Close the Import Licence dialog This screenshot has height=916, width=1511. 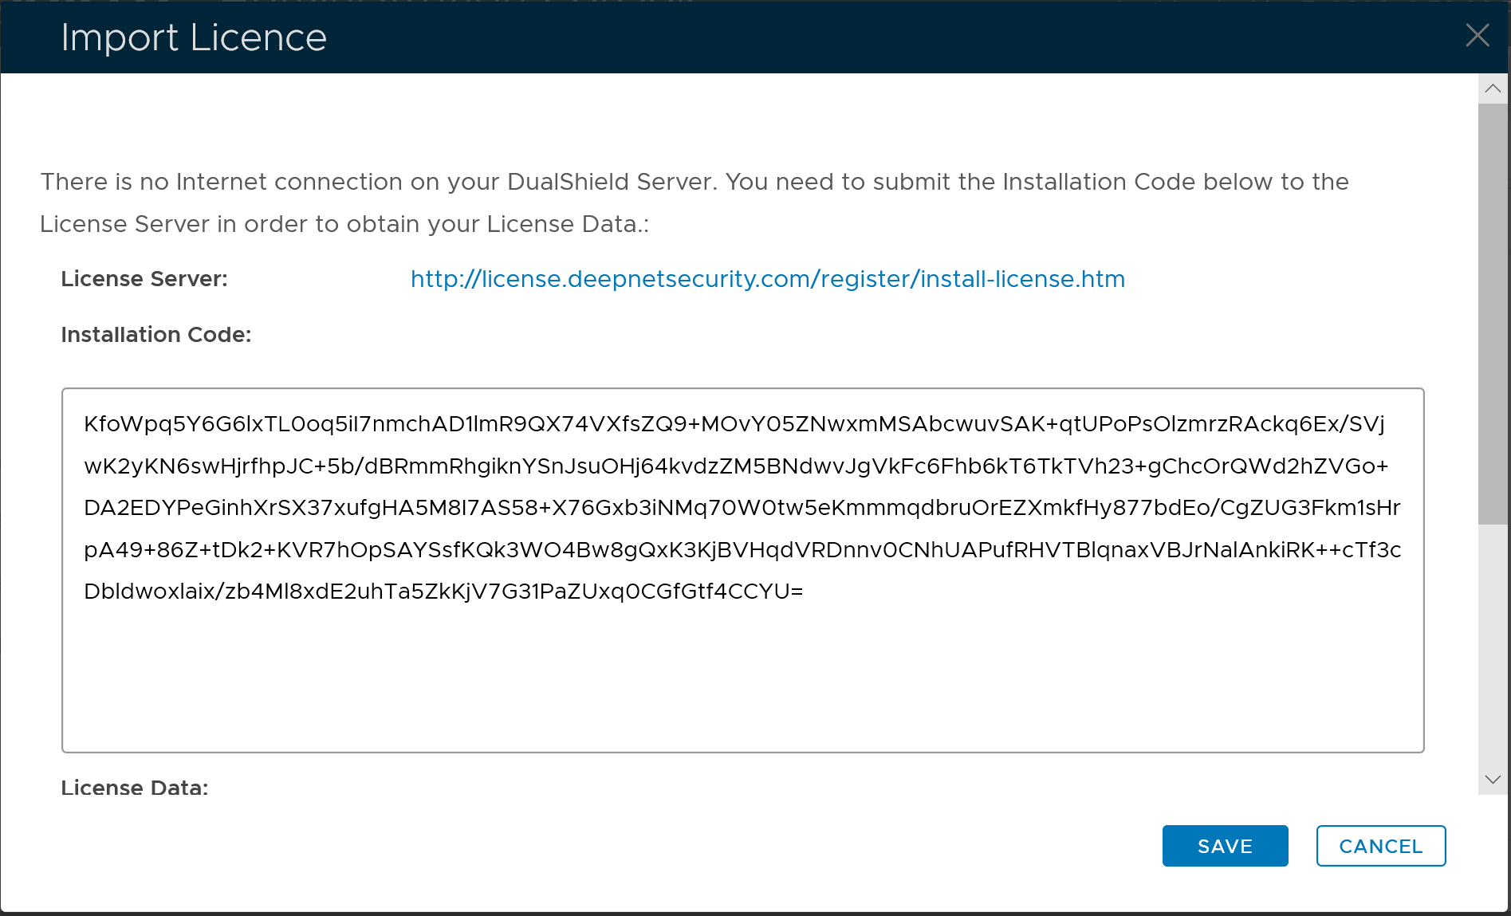tap(1477, 36)
